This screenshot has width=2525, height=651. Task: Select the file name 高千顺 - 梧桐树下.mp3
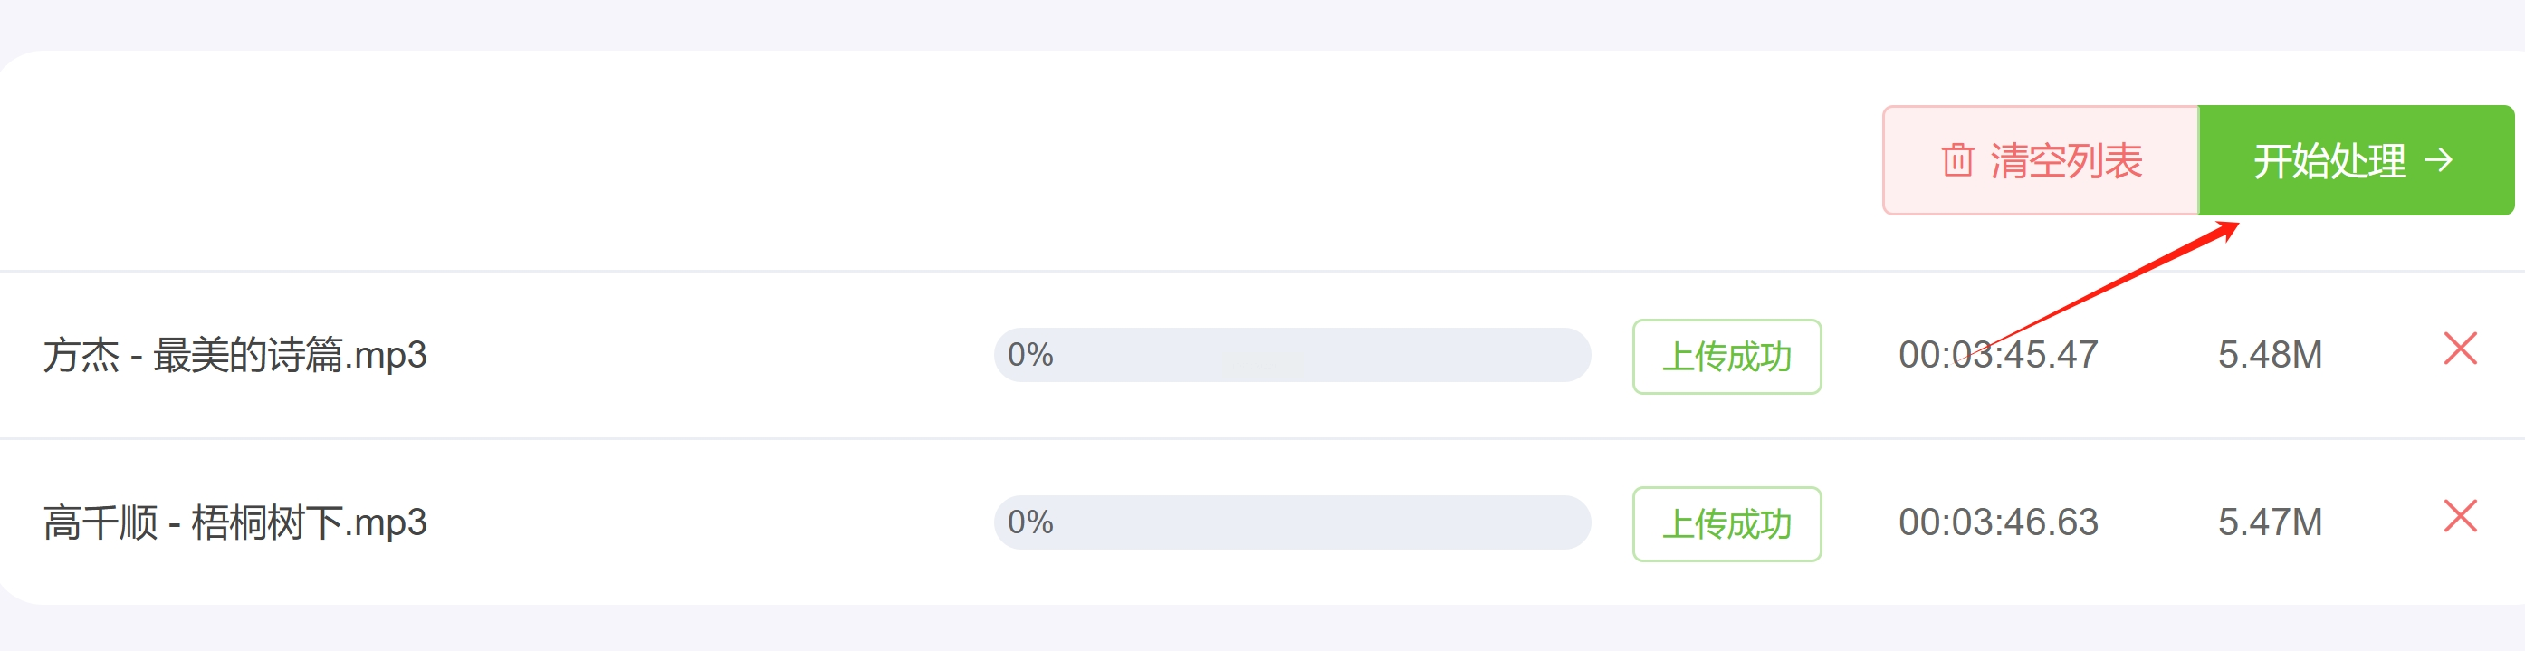235,522
